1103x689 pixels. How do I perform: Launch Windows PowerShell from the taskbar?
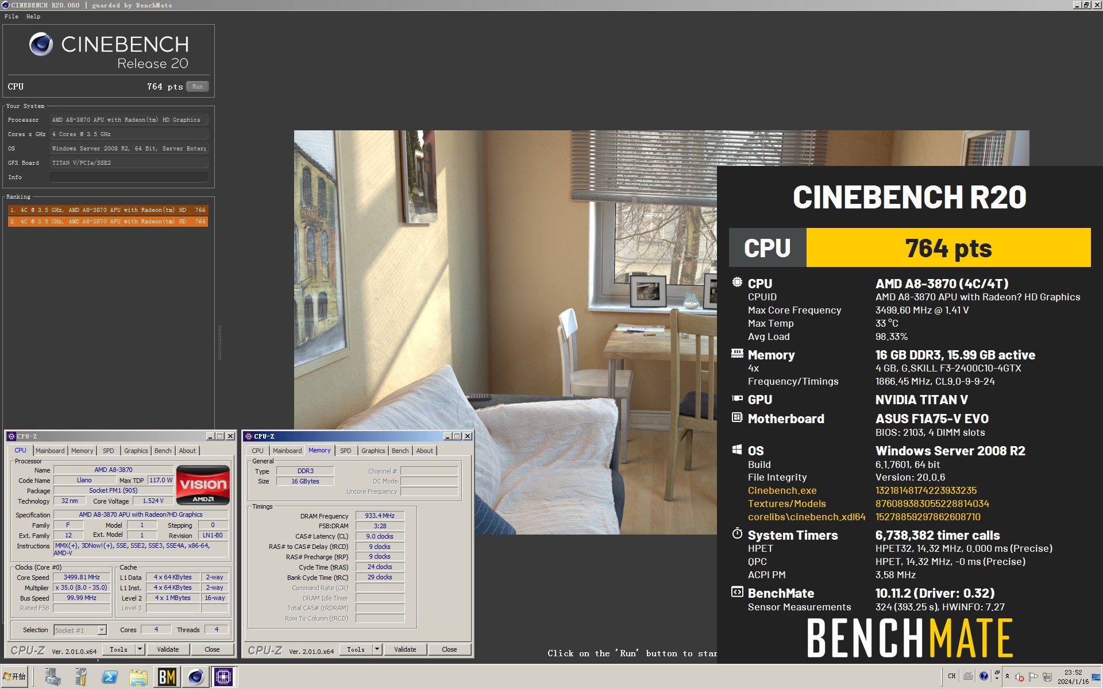point(110,677)
